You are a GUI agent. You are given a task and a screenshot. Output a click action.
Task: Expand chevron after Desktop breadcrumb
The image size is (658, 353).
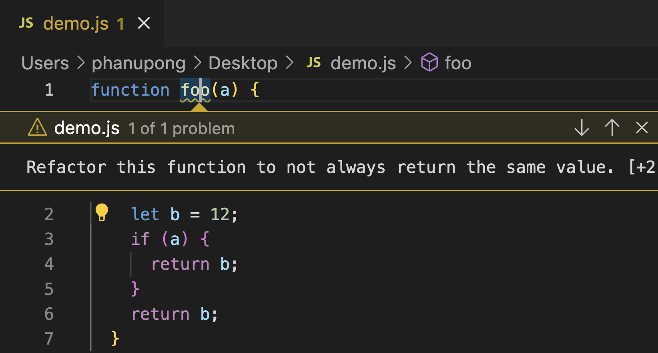[289, 63]
